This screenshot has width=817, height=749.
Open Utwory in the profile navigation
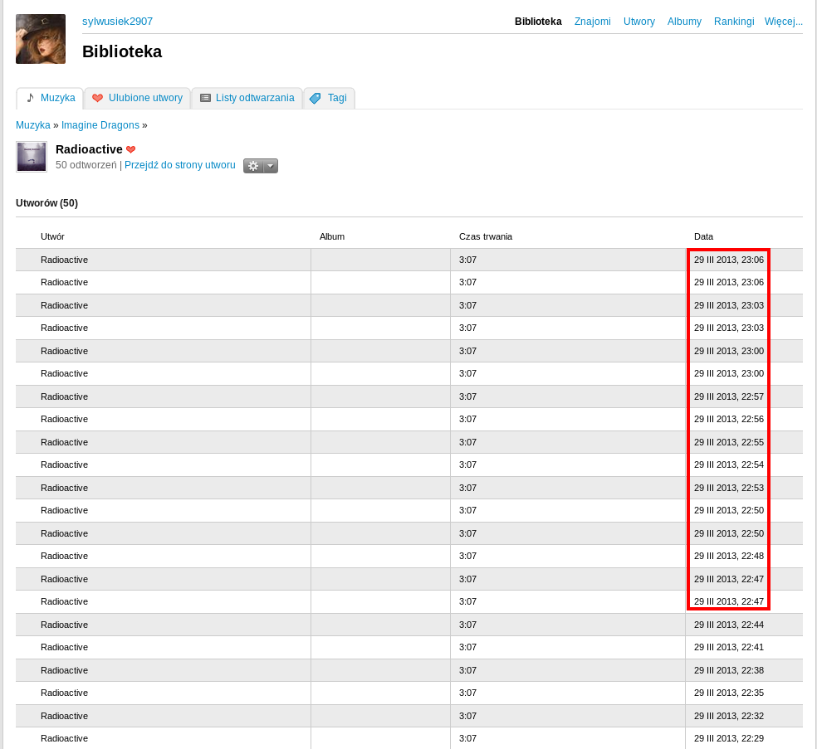click(x=639, y=22)
